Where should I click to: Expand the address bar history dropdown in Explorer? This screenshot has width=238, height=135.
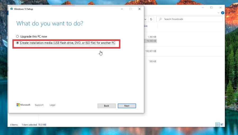pyautogui.click(x=145, y=19)
